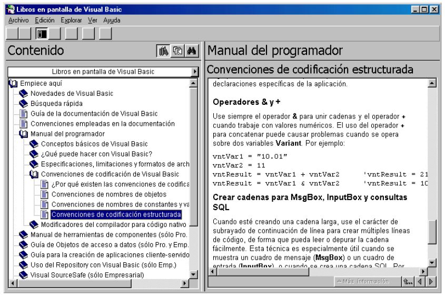Screen dimensions: 445x297
Task: Click the contents tree horizontal scrollbar thumb
Action: (x=74, y=283)
